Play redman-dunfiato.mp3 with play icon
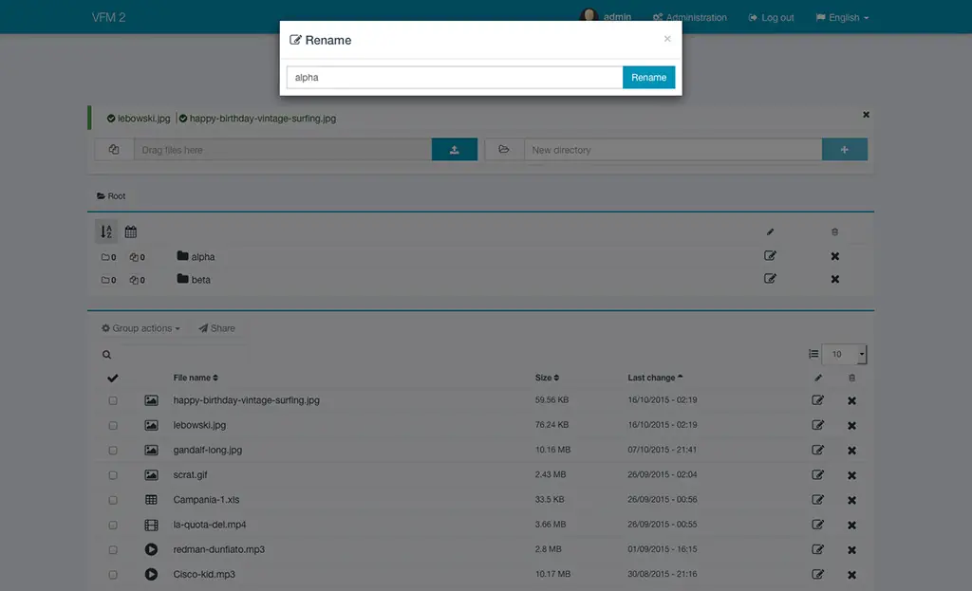The height and width of the screenshot is (591, 972). [151, 549]
